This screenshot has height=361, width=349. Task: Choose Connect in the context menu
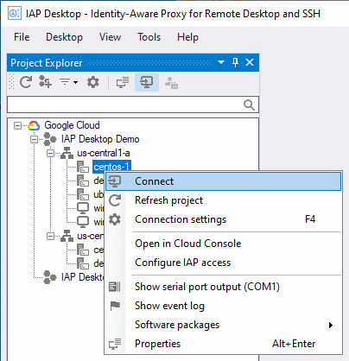(x=224, y=181)
